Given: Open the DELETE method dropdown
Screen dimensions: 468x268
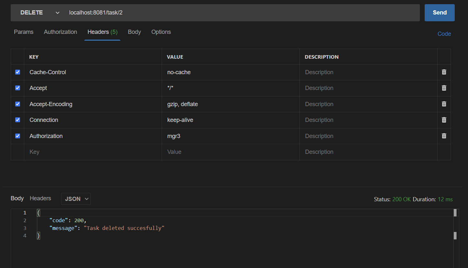Looking at the screenshot, I should coord(40,13).
